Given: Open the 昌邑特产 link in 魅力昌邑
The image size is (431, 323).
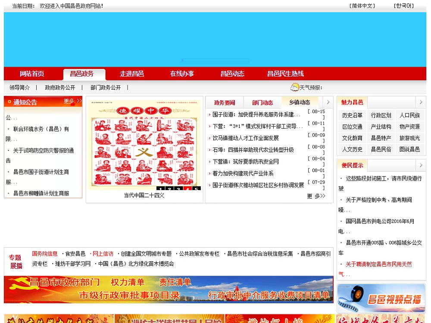Looking at the screenshot, I should (x=381, y=138).
